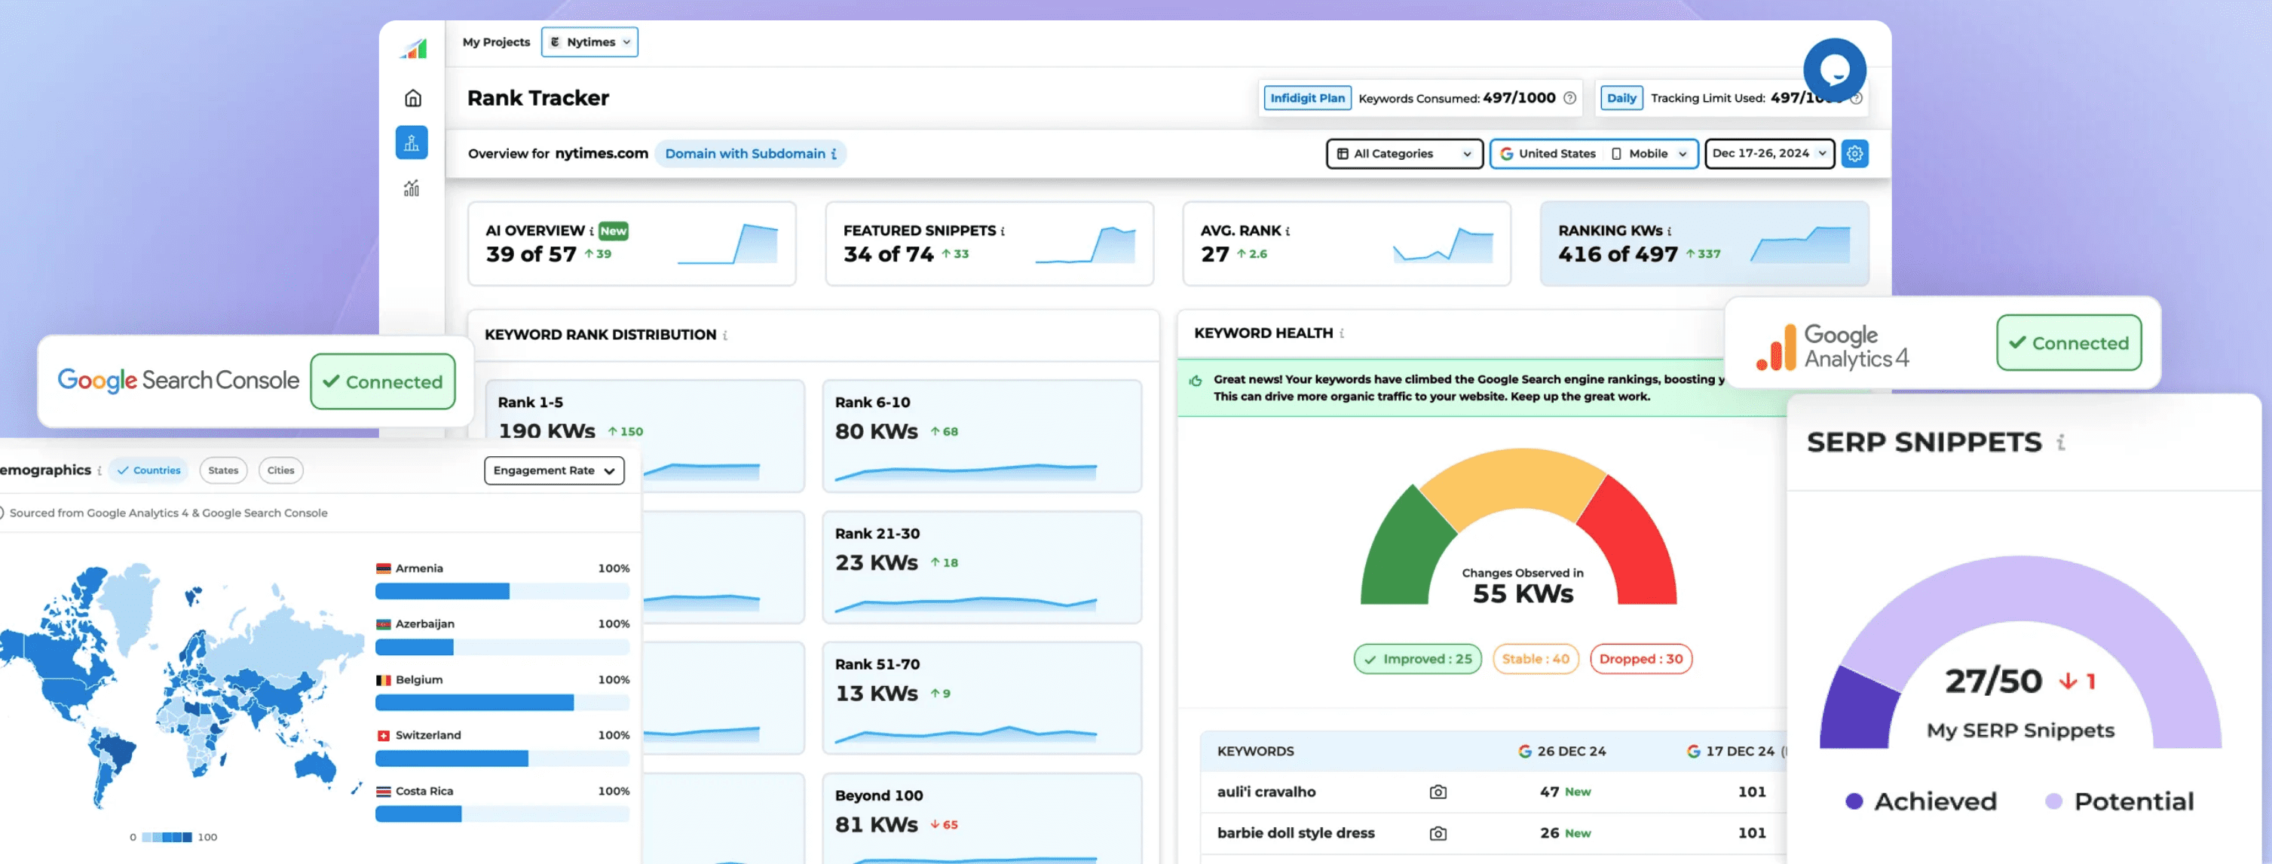The width and height of the screenshot is (2272, 864).
Task: Select the Rank Tracker sidebar icon
Action: coord(412,143)
